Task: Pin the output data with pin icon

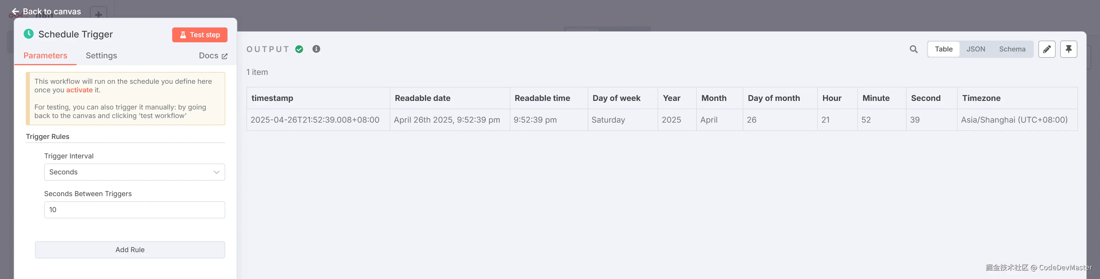Action: 1068,49
